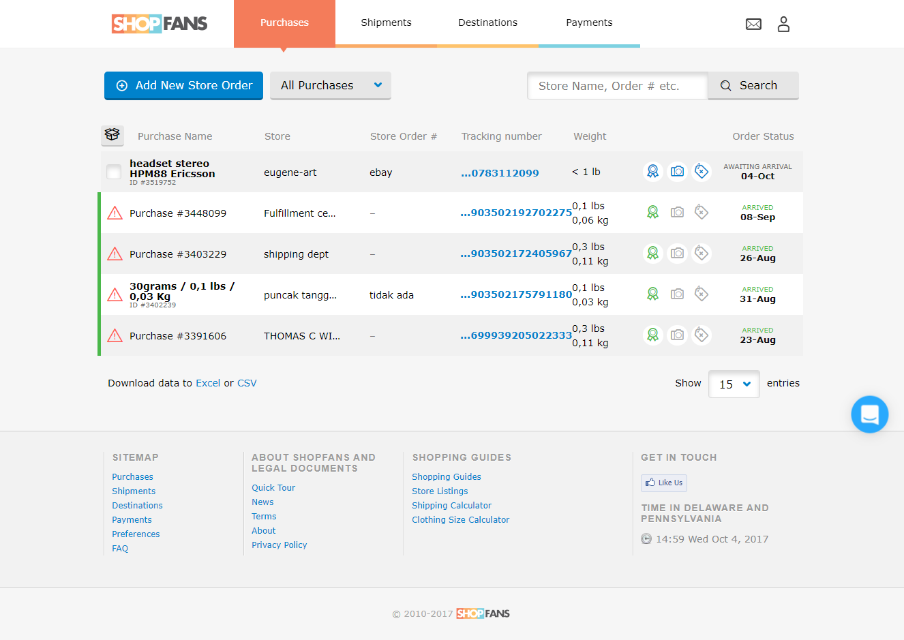Open Shopping Guides footer link
Image resolution: width=904 pixels, height=640 pixels.
[x=447, y=477]
